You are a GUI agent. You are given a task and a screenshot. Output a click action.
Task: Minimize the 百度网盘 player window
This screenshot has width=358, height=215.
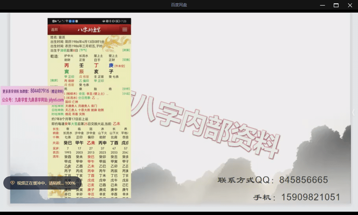(x=322, y=5)
